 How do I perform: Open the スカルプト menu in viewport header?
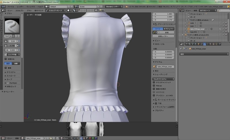coord(19,11)
